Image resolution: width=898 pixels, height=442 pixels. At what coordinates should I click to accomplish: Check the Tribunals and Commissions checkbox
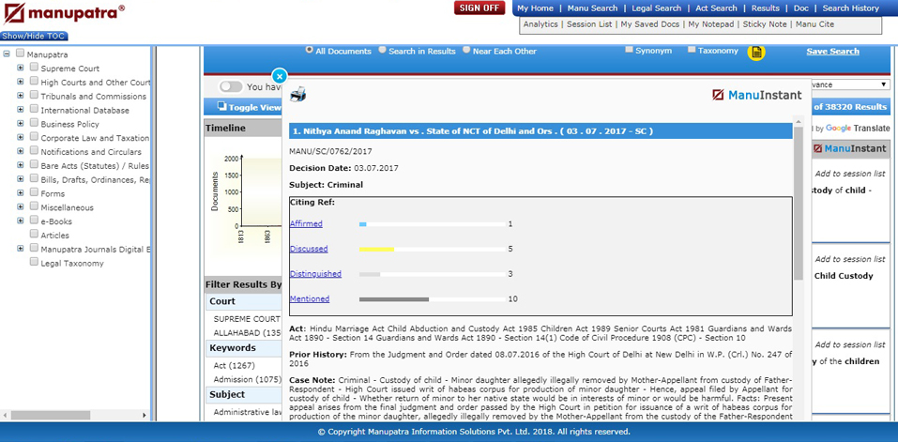[x=34, y=95]
